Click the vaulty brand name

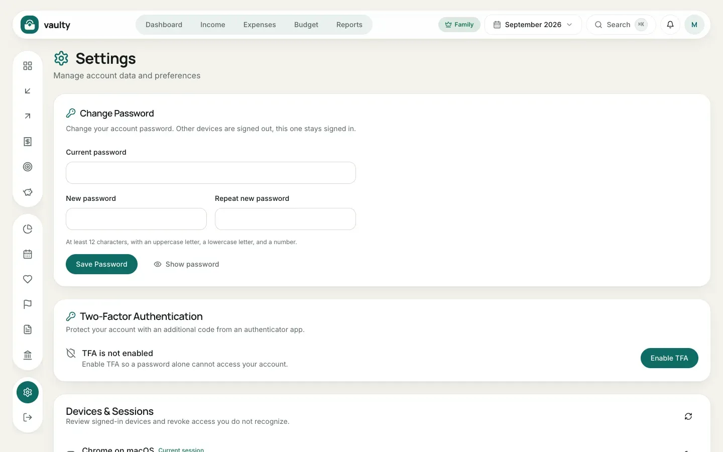click(x=57, y=25)
